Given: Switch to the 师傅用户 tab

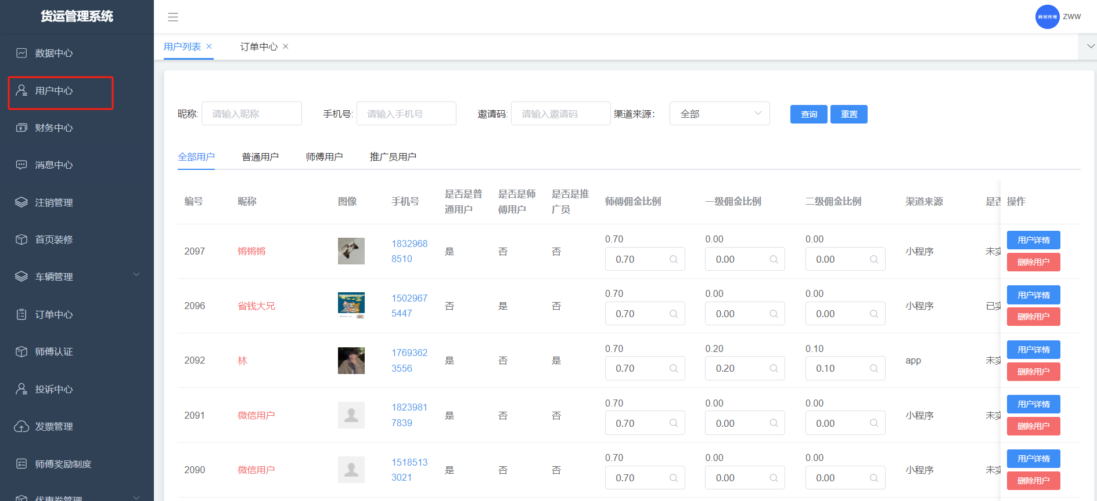Looking at the screenshot, I should point(324,157).
